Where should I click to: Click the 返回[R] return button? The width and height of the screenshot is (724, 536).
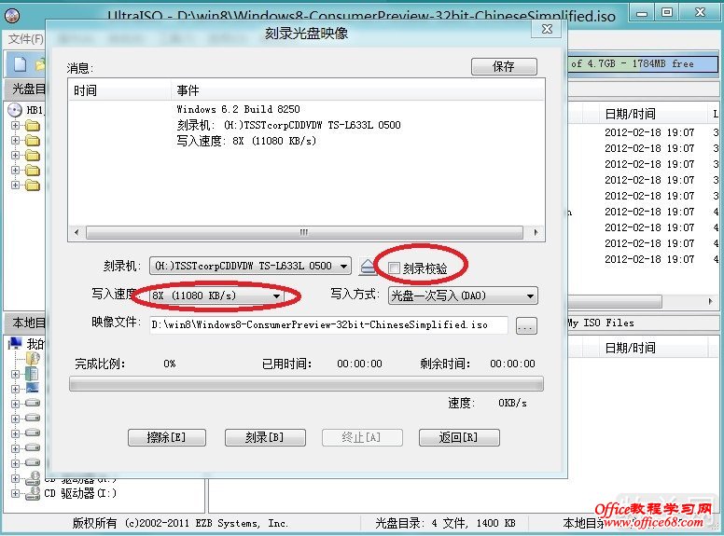(459, 437)
